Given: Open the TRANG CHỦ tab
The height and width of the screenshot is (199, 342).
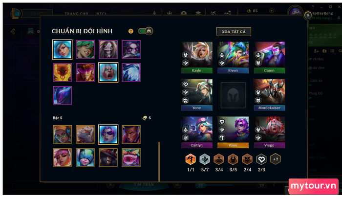Looking at the screenshot, I should [x=76, y=14].
